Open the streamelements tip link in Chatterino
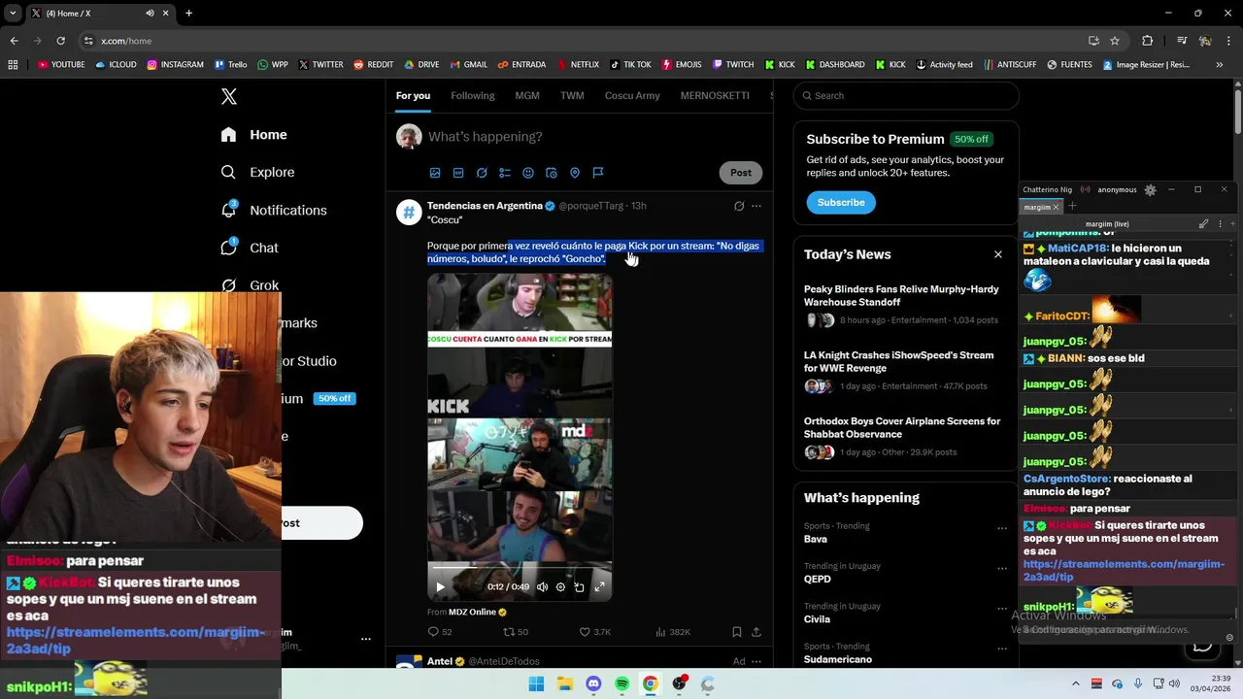Screen dimensions: 1243x699 pyautogui.click(x=1124, y=570)
